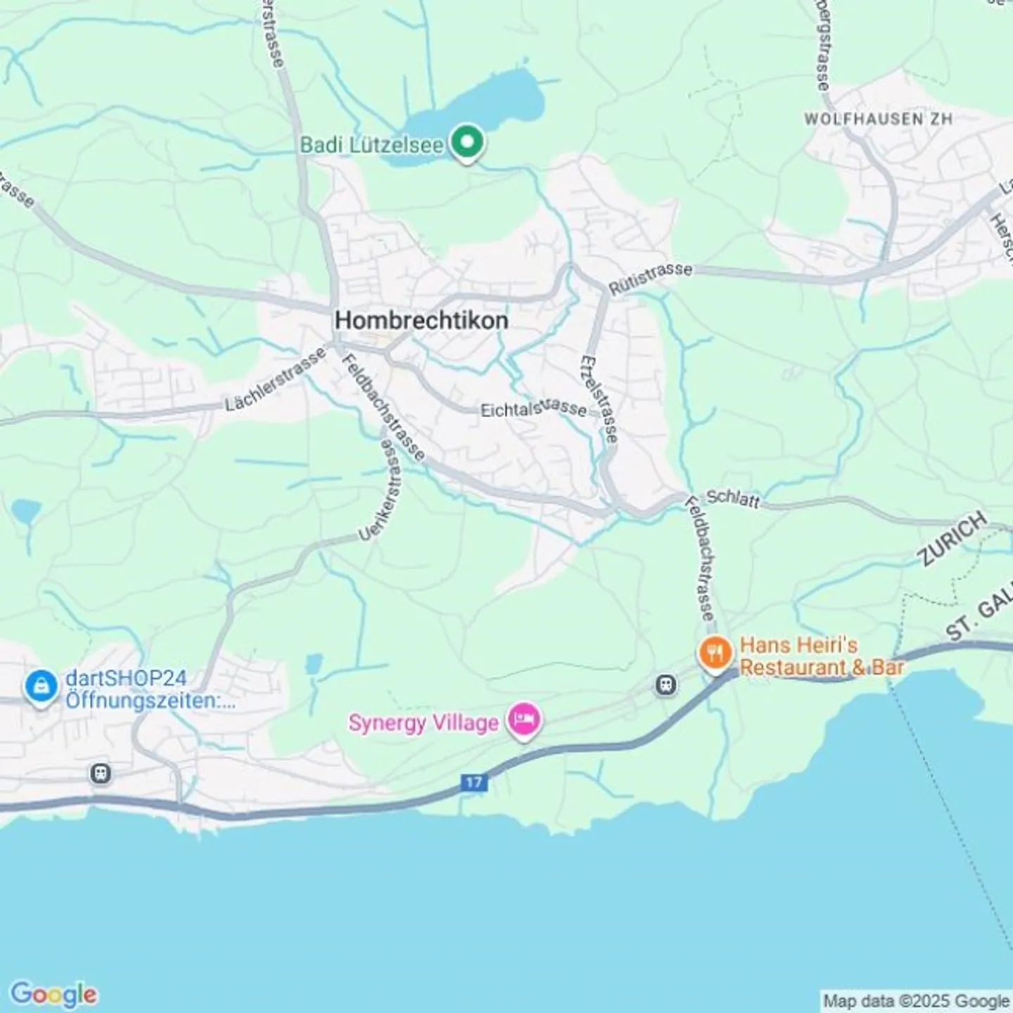
Task: Select the Wolfhausen ZH label
Action: [878, 119]
